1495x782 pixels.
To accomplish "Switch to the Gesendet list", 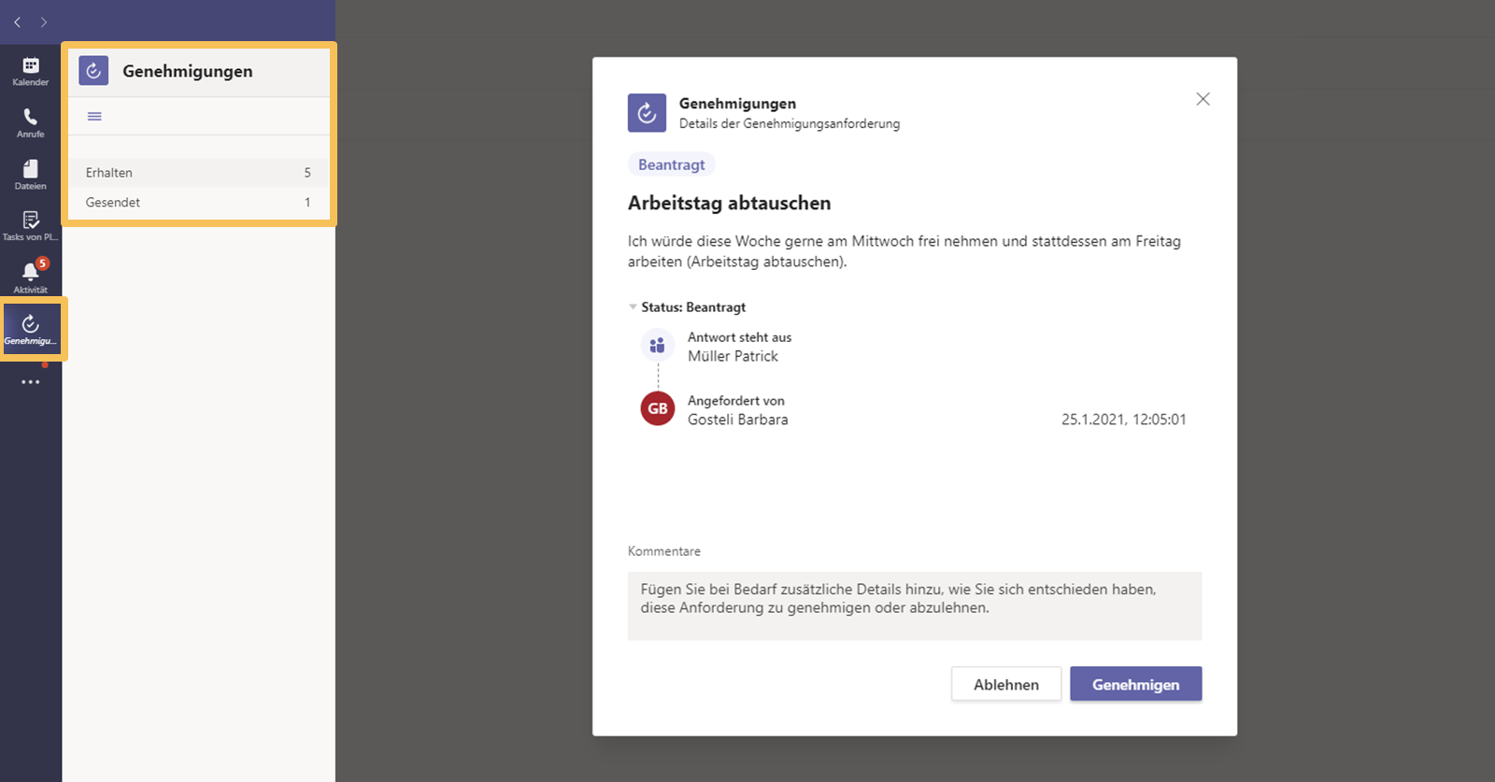I will [x=112, y=202].
